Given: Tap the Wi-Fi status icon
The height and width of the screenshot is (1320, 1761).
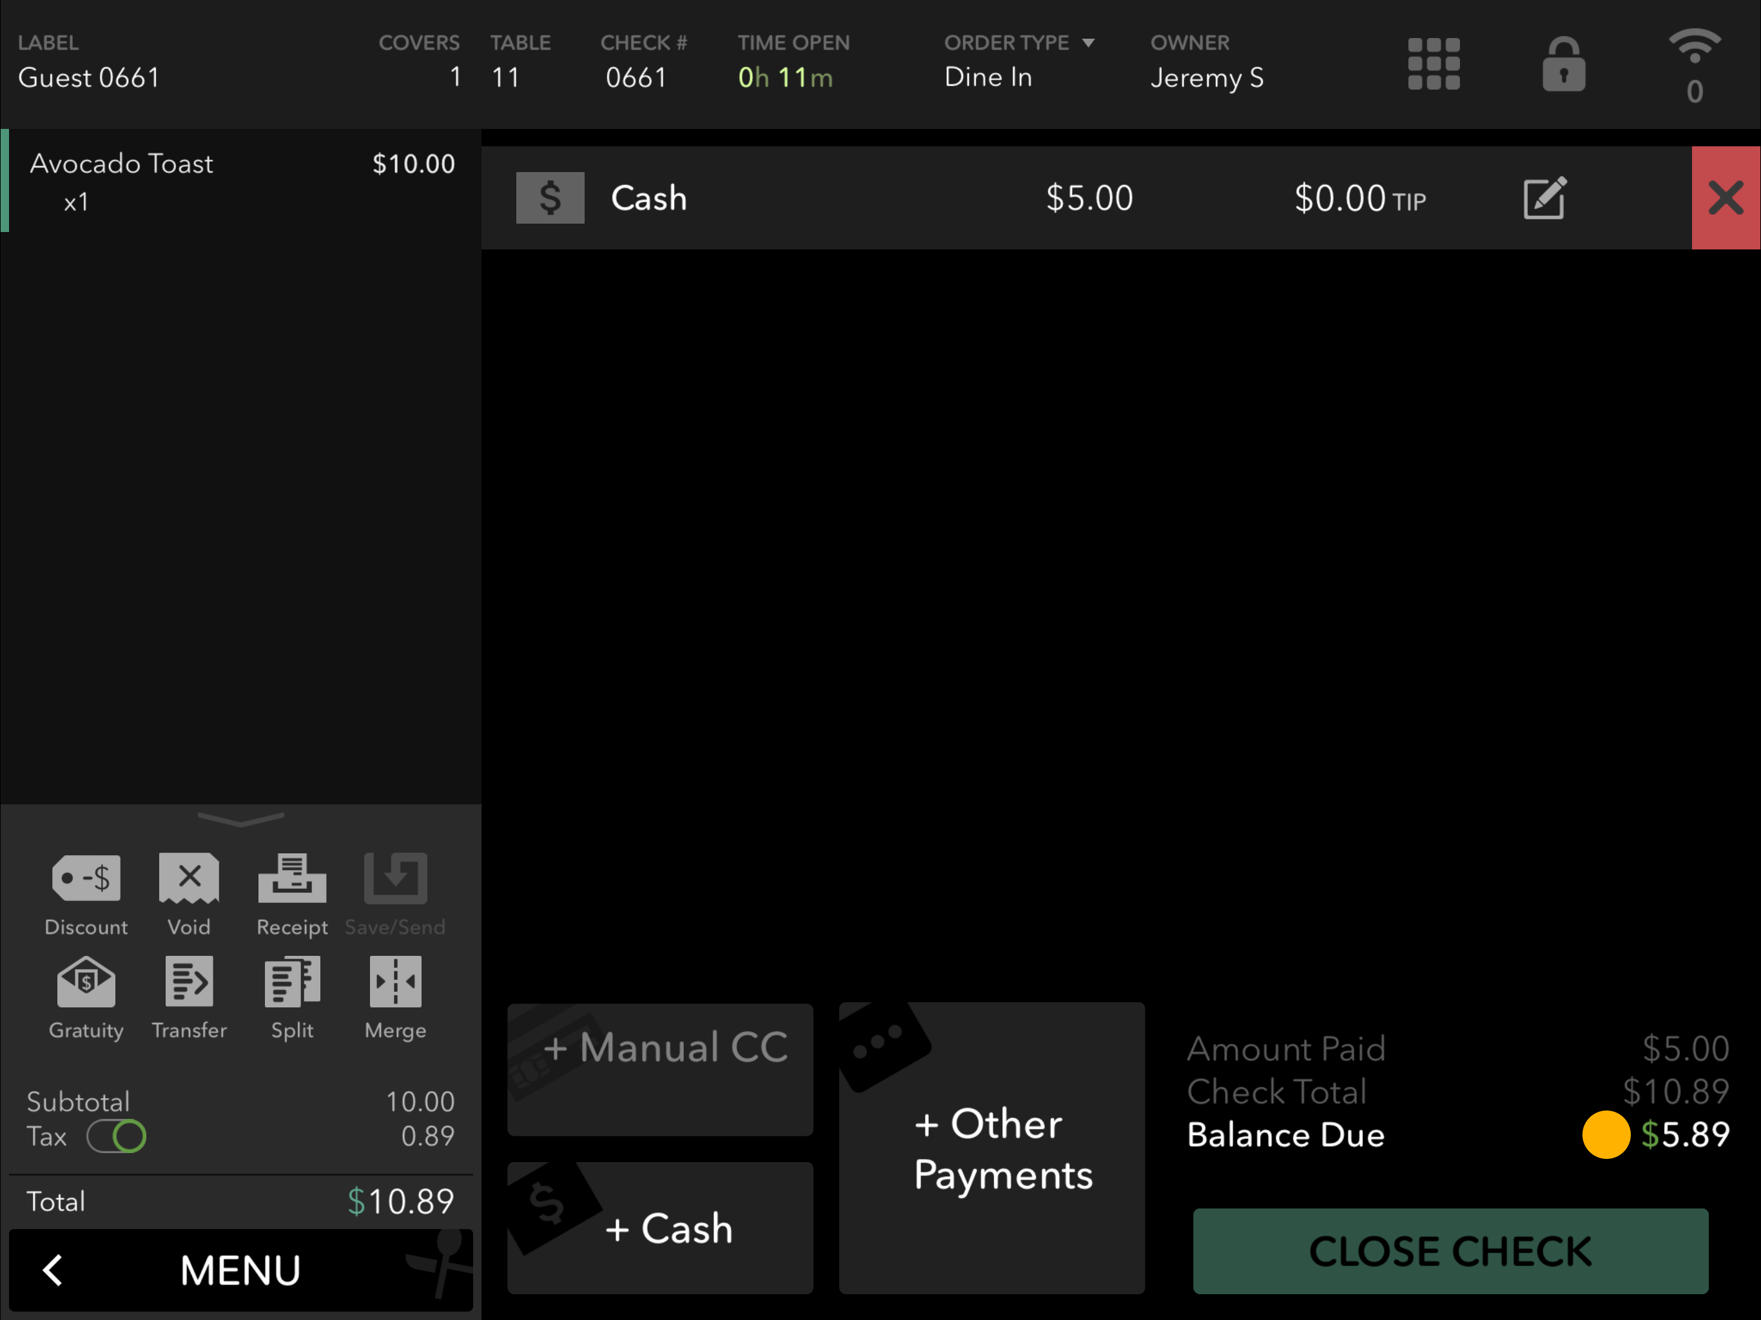Looking at the screenshot, I should [1695, 46].
